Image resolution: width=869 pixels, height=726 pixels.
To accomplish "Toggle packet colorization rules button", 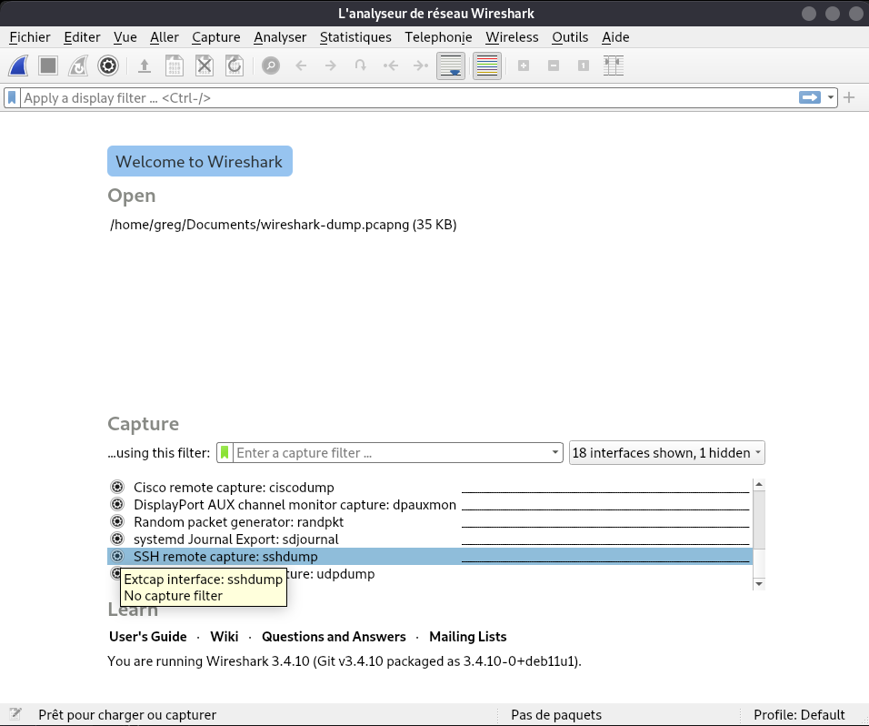I will [487, 66].
